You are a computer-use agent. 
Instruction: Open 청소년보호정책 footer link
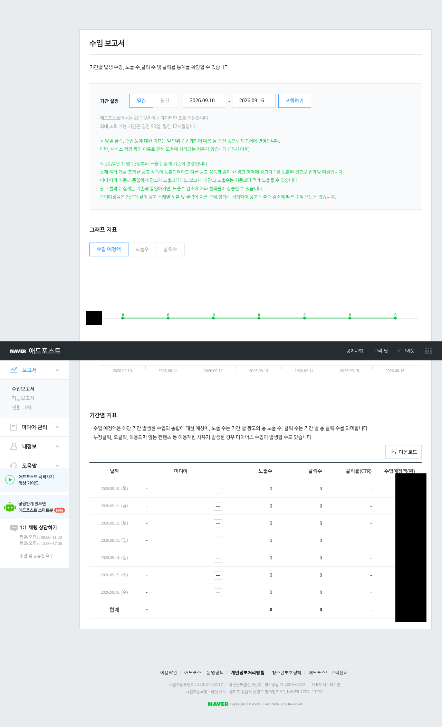point(287,672)
